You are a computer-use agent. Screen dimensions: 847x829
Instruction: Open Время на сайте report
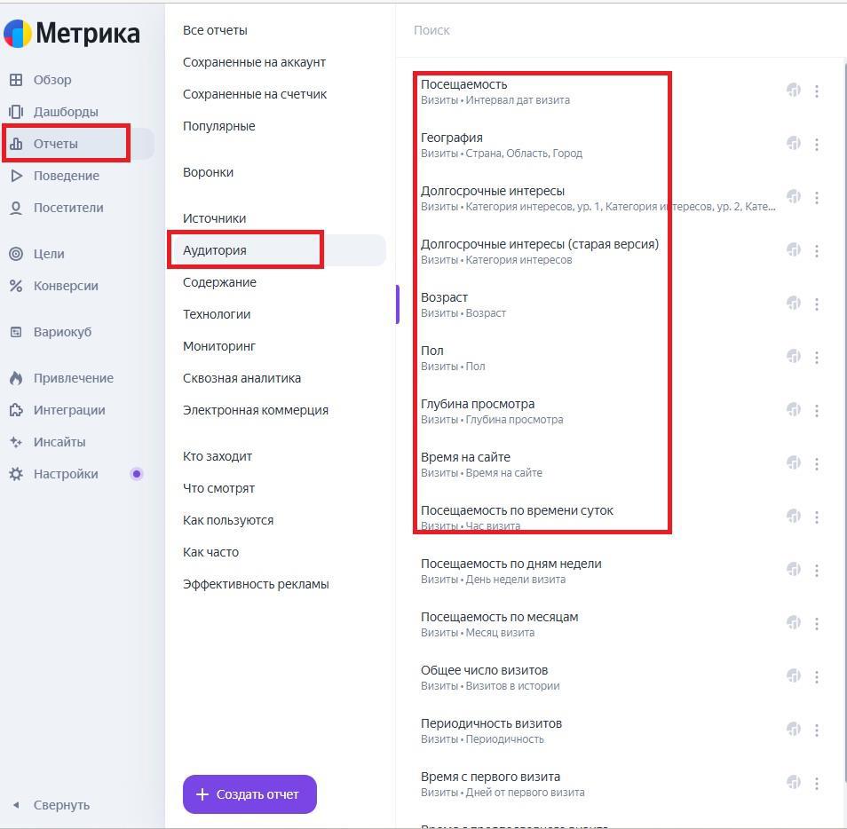click(x=465, y=457)
